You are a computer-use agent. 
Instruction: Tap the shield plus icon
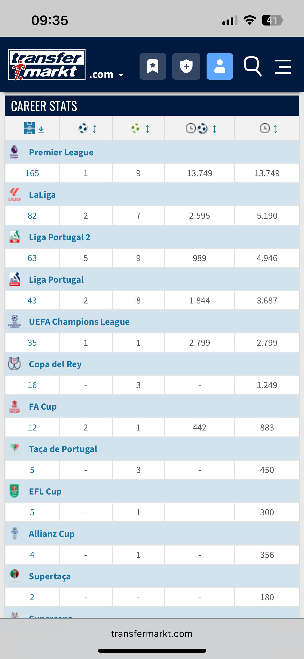tap(186, 66)
